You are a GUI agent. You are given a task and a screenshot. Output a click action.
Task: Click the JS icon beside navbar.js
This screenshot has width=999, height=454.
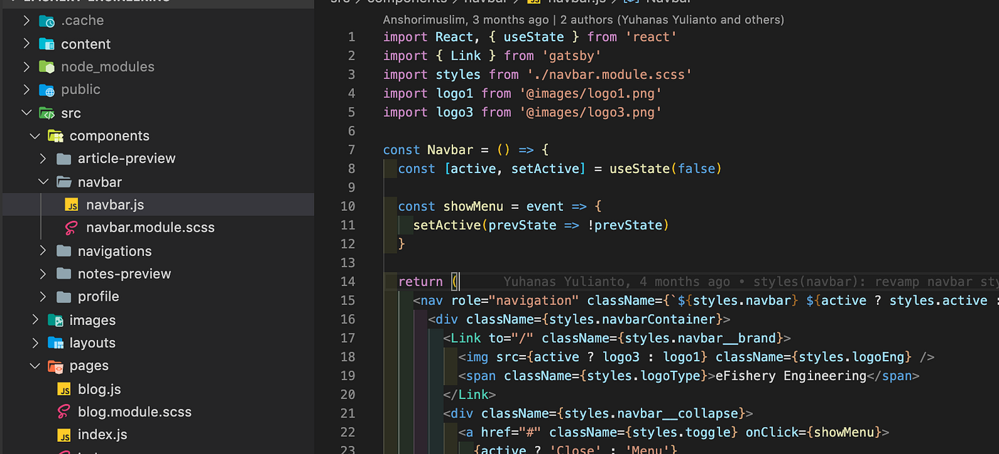[71, 205]
